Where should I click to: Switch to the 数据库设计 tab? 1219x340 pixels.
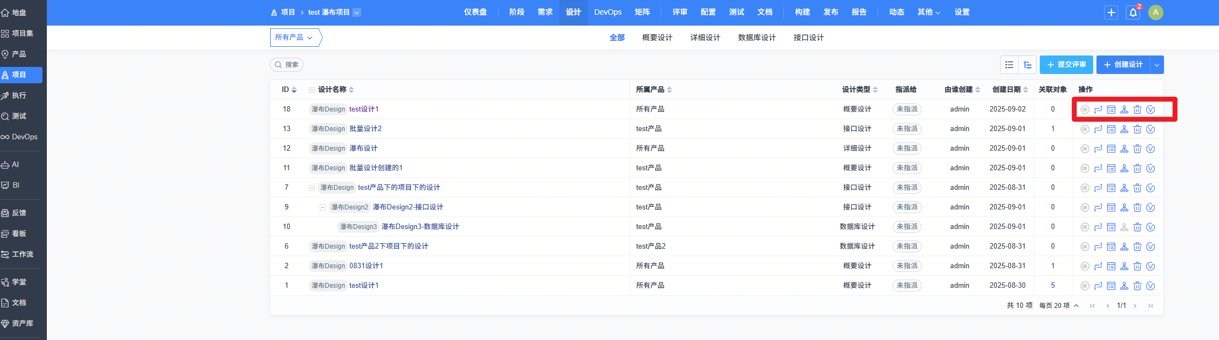(757, 38)
